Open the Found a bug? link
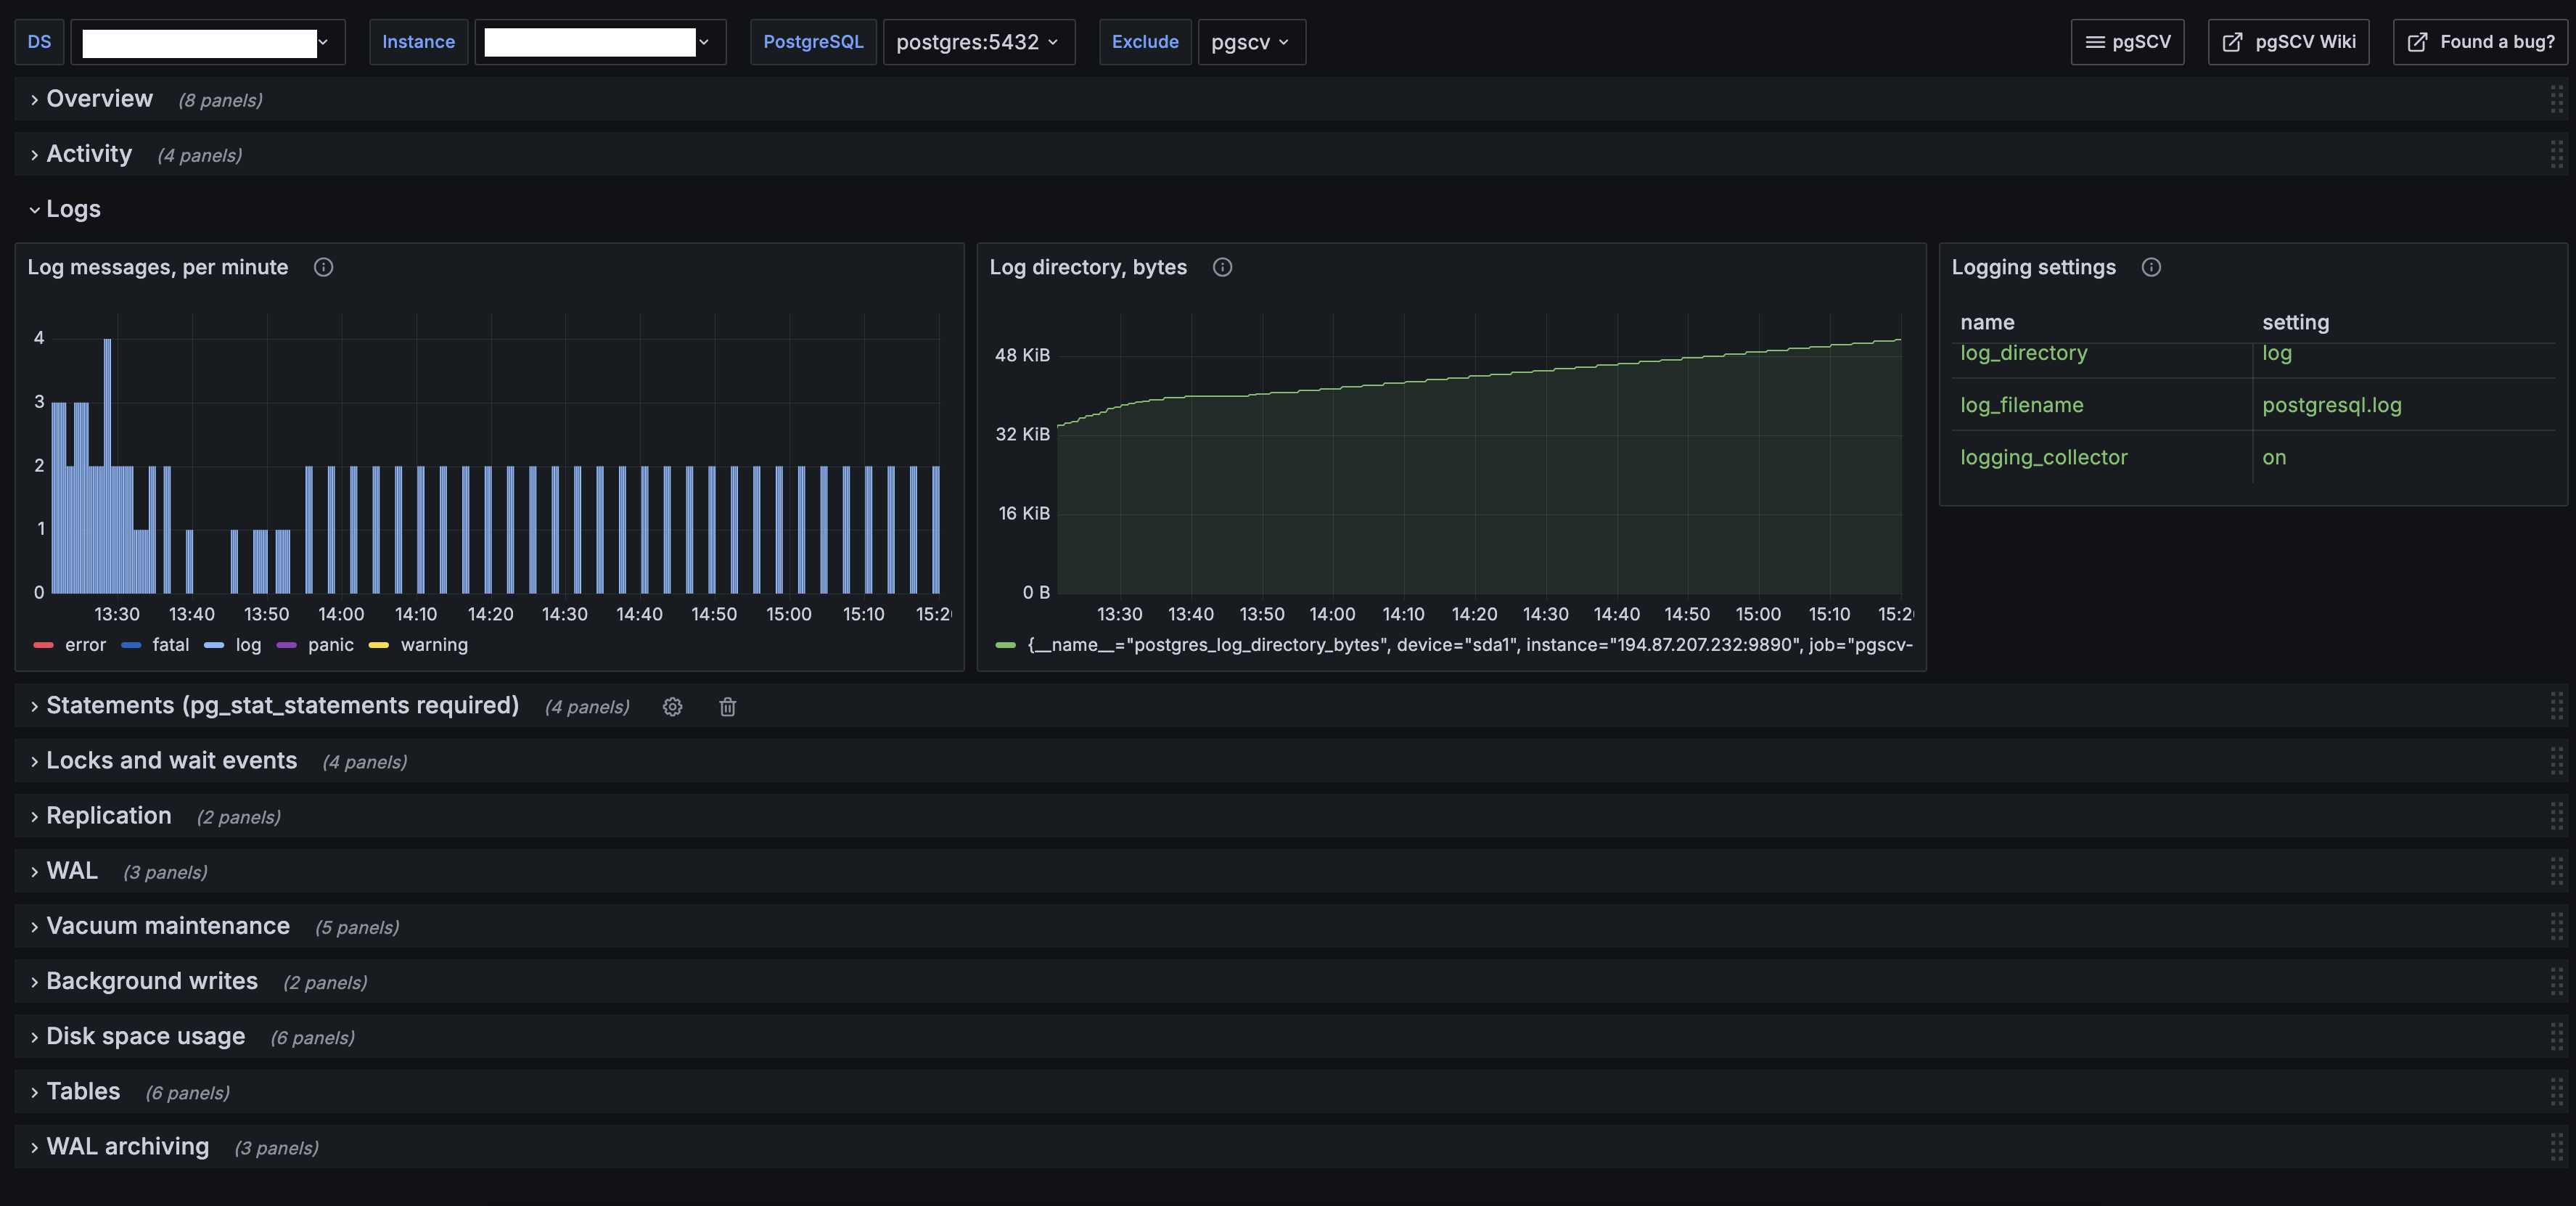This screenshot has width=2576, height=1206. pyautogui.click(x=2481, y=42)
